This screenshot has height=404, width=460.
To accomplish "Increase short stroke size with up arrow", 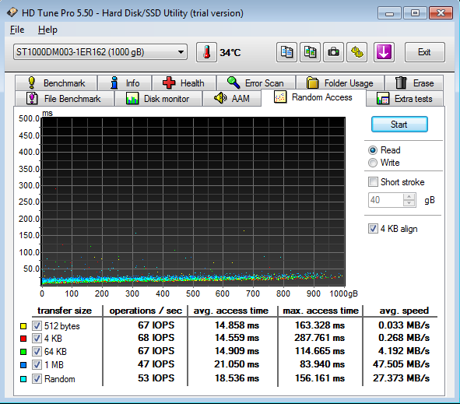I will [409, 197].
